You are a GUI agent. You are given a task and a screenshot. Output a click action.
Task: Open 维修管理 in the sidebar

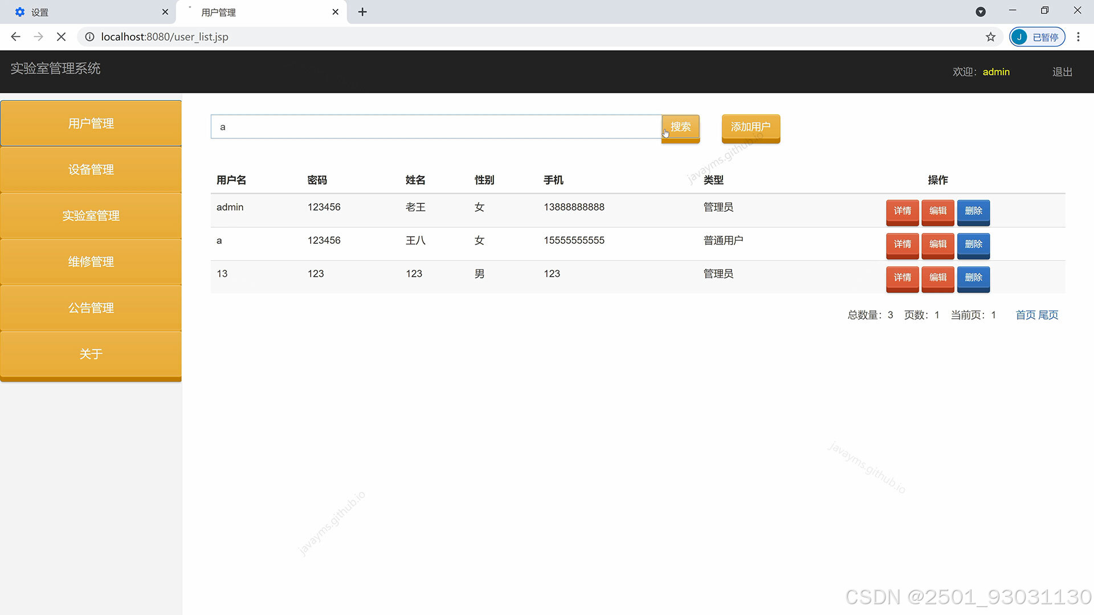tap(91, 262)
